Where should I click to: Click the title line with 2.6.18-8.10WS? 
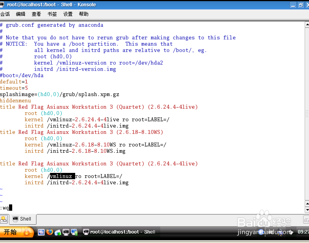pyautogui.click(x=81, y=132)
